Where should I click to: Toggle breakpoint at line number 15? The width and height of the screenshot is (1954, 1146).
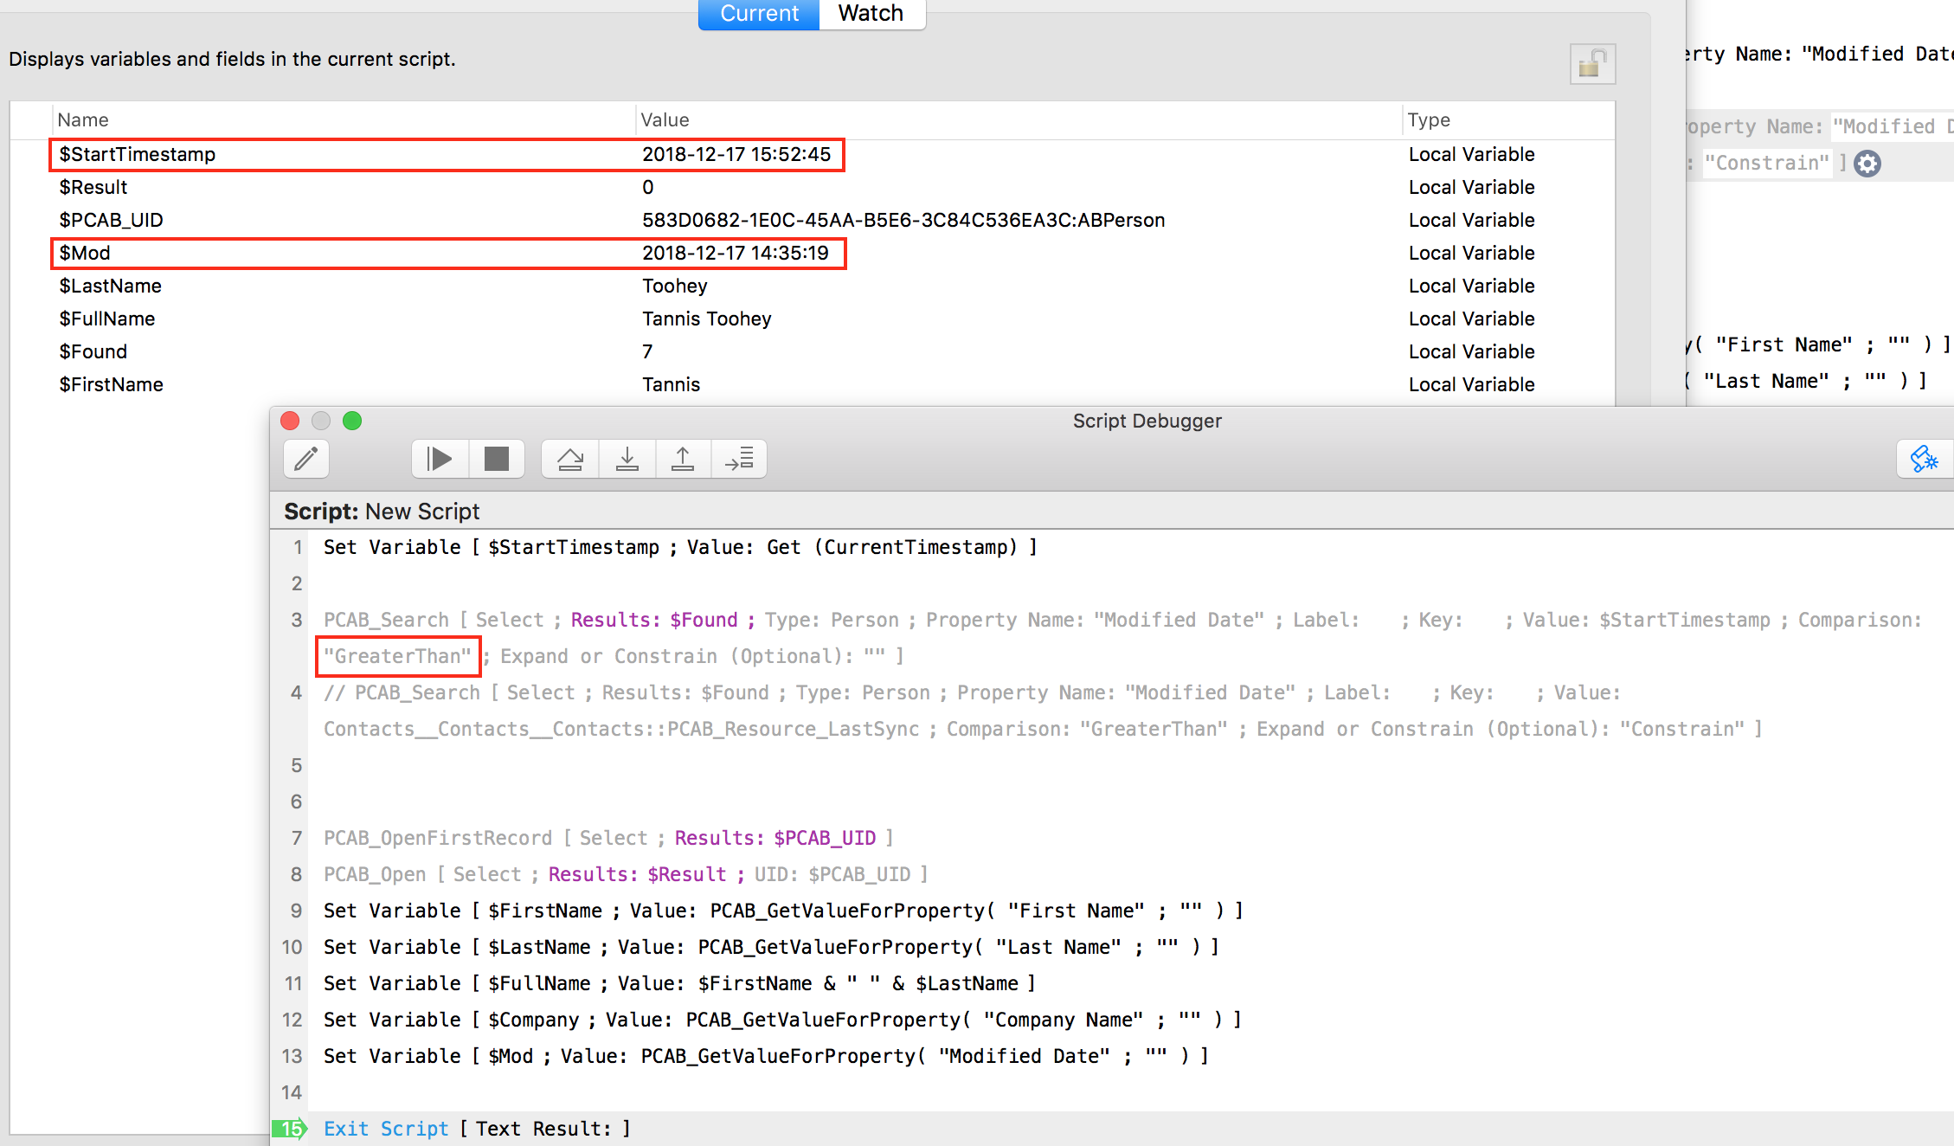291,1129
